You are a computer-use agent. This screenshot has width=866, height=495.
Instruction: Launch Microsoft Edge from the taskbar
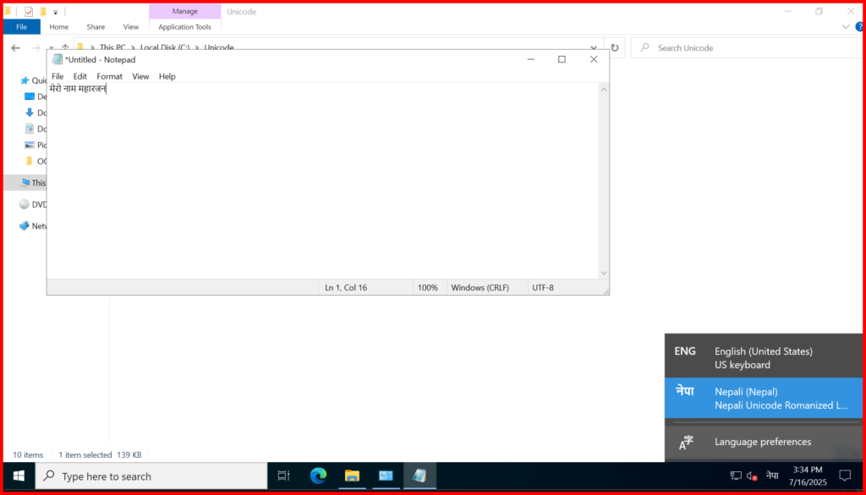point(318,476)
